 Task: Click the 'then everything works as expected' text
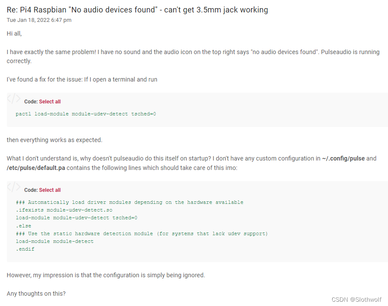point(55,140)
